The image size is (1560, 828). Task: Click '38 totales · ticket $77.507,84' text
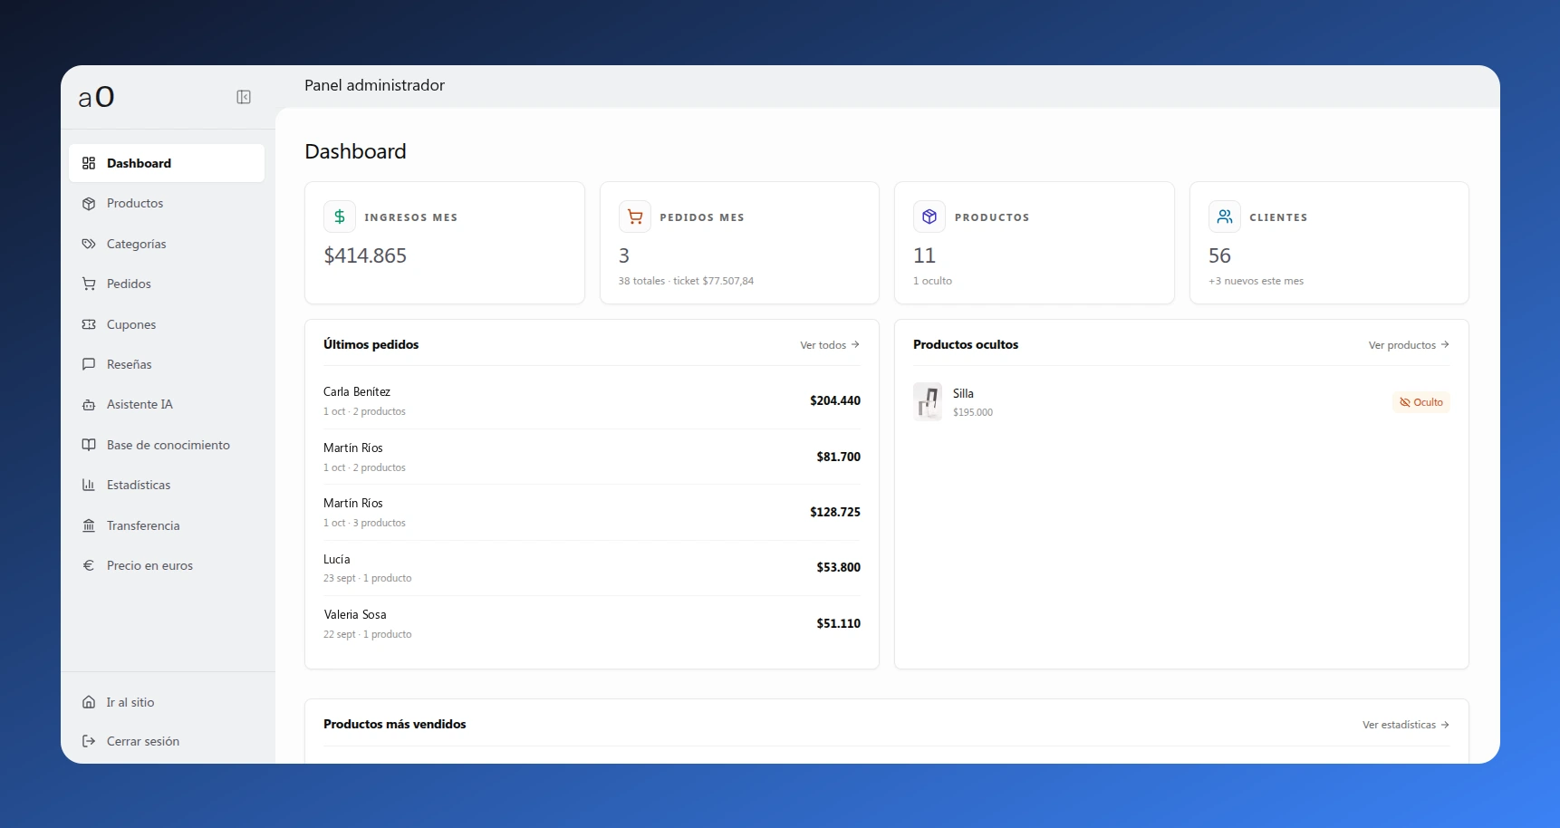(686, 281)
